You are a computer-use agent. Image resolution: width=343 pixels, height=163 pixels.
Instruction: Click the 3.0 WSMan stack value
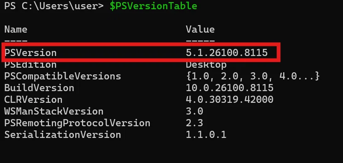[x=195, y=112]
